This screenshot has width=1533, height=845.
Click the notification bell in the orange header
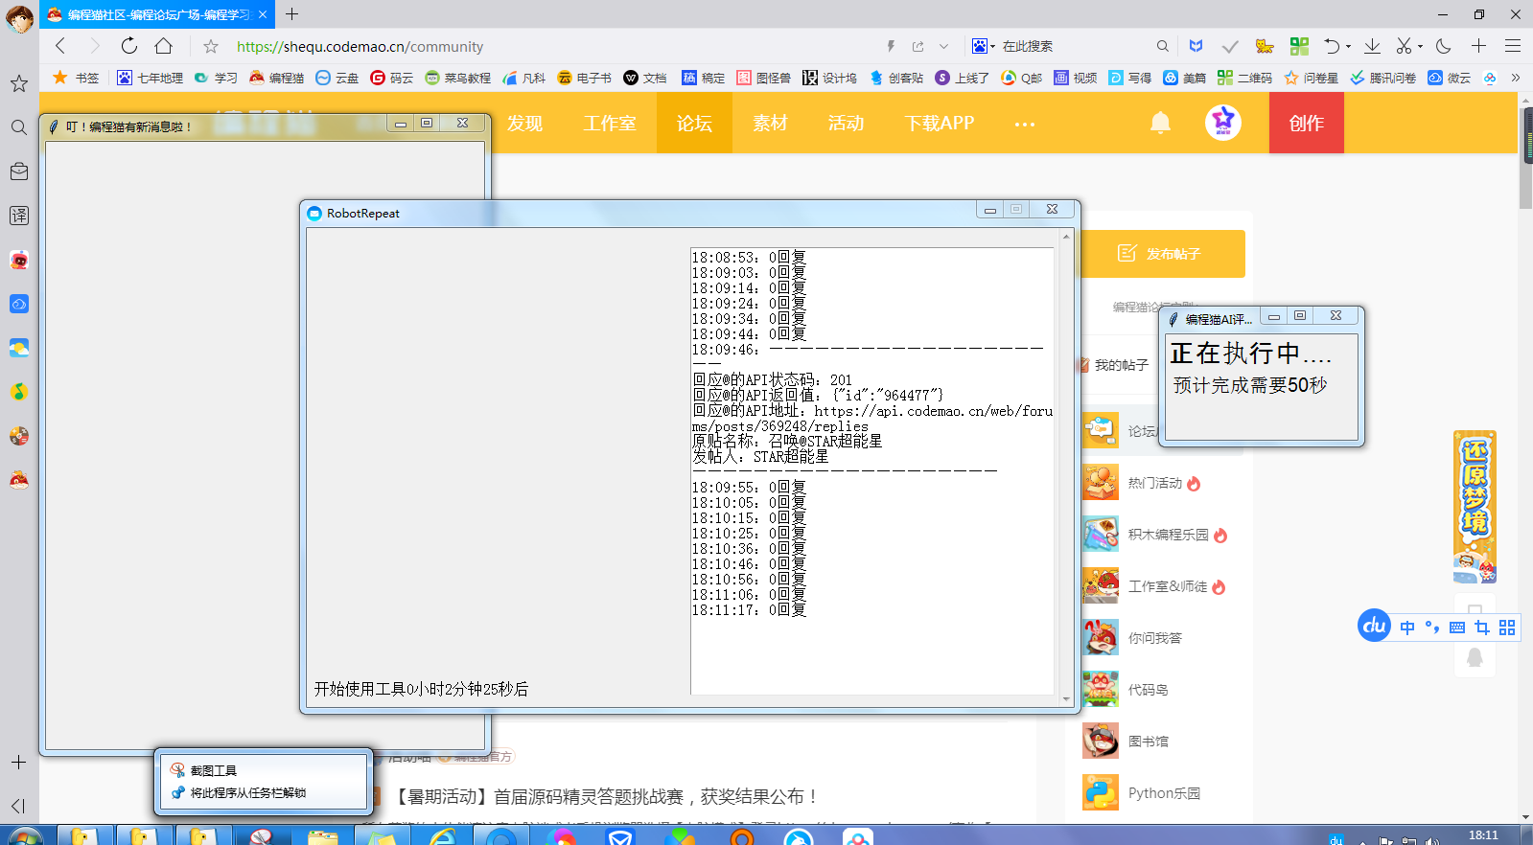(1160, 123)
